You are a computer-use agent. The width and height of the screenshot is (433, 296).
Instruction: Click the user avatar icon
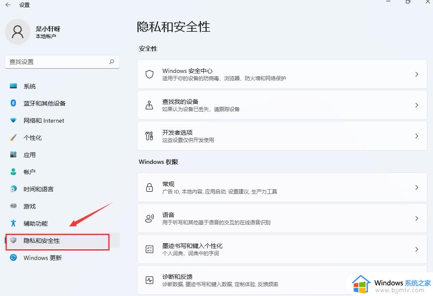pyautogui.click(x=18, y=32)
